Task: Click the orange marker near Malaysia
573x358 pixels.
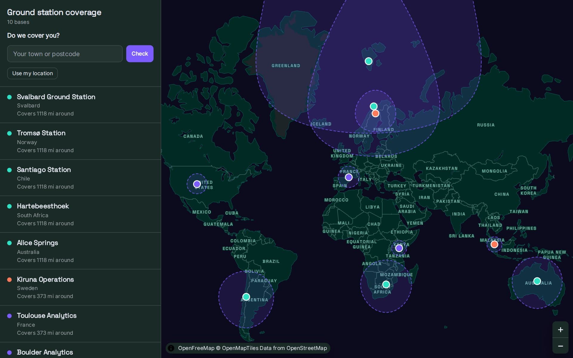Action: 495,245
